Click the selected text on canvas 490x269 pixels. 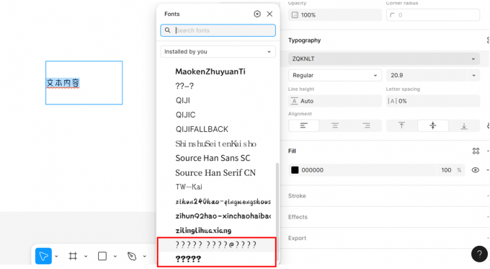(x=63, y=83)
